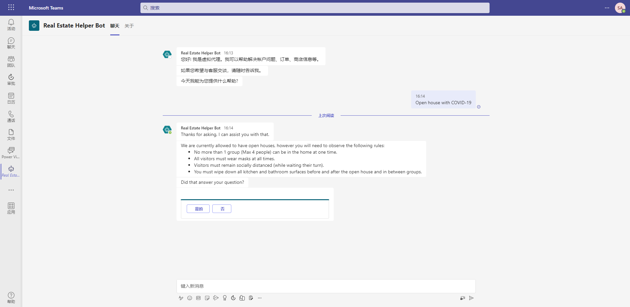The width and height of the screenshot is (630, 307).
Task: Click the bot avatar beside the 16:13 message
Action: 167,54
